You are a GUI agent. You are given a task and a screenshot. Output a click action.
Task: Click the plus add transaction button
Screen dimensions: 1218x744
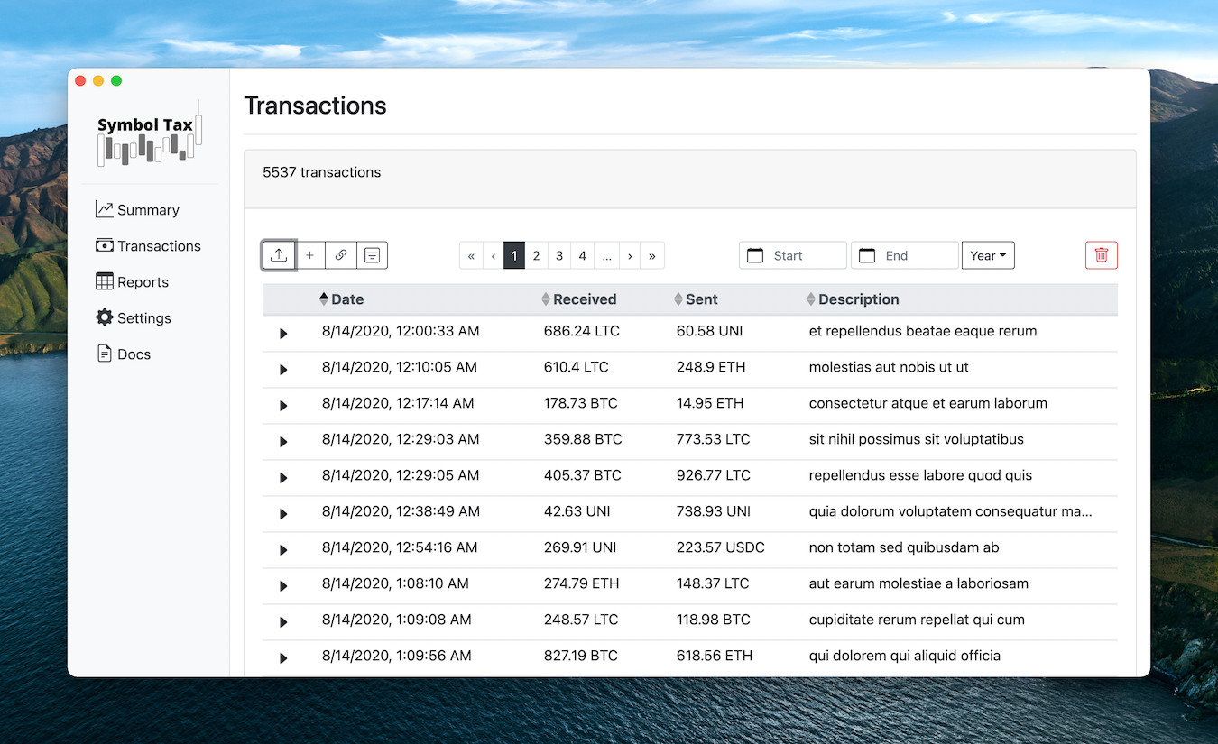(x=309, y=255)
